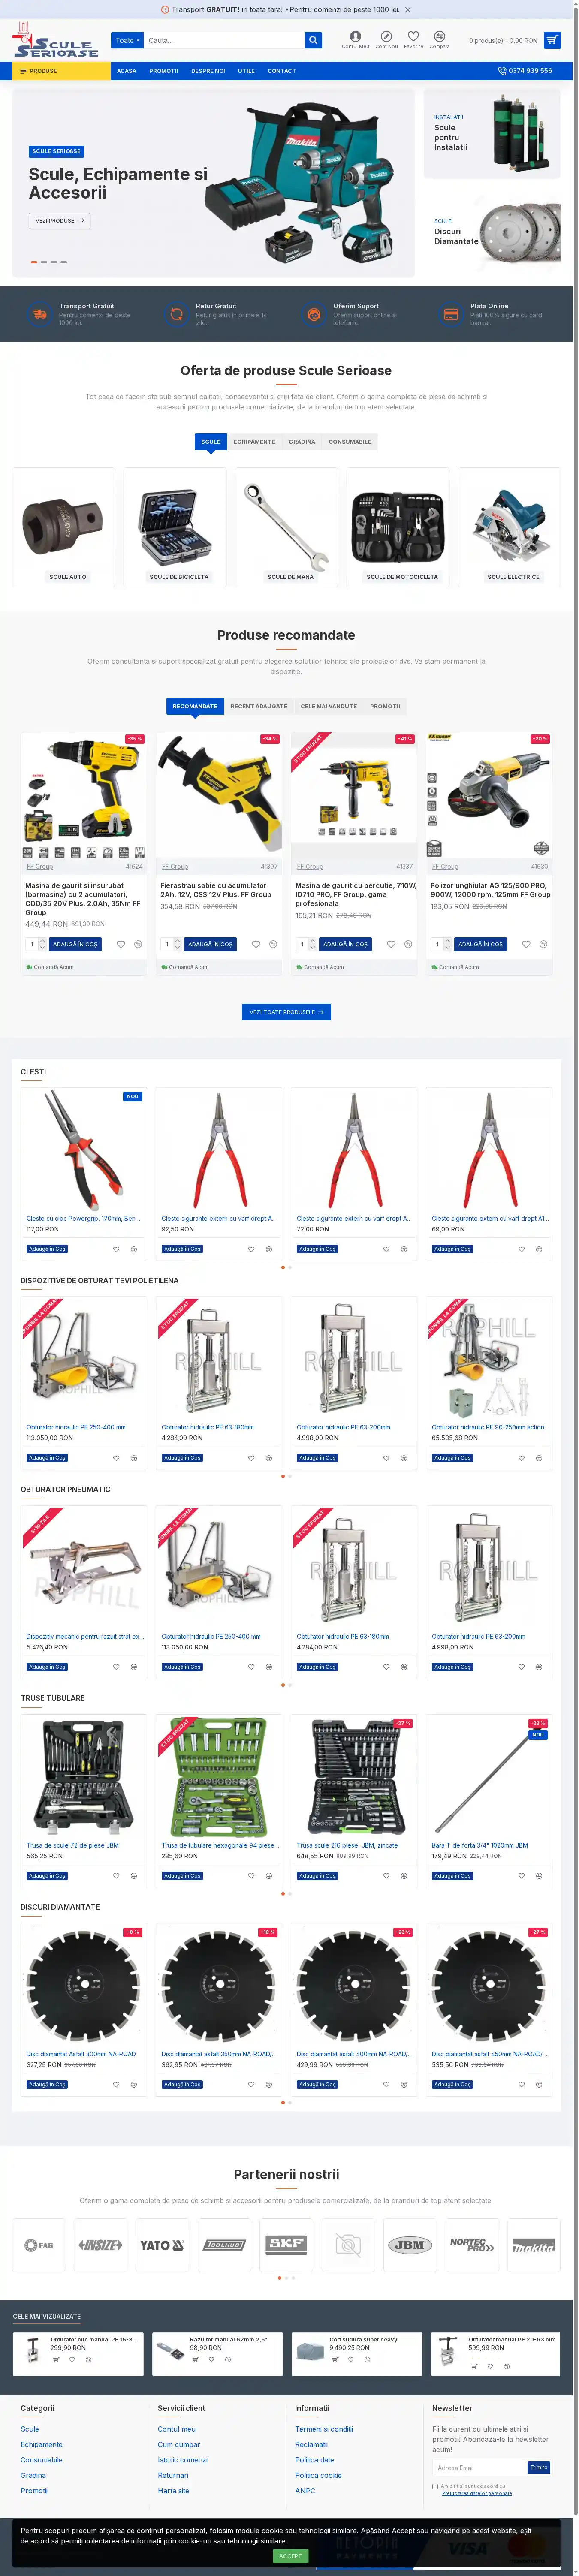Open the PROMOTII menu item
The width and height of the screenshot is (579, 2576).
click(x=164, y=71)
